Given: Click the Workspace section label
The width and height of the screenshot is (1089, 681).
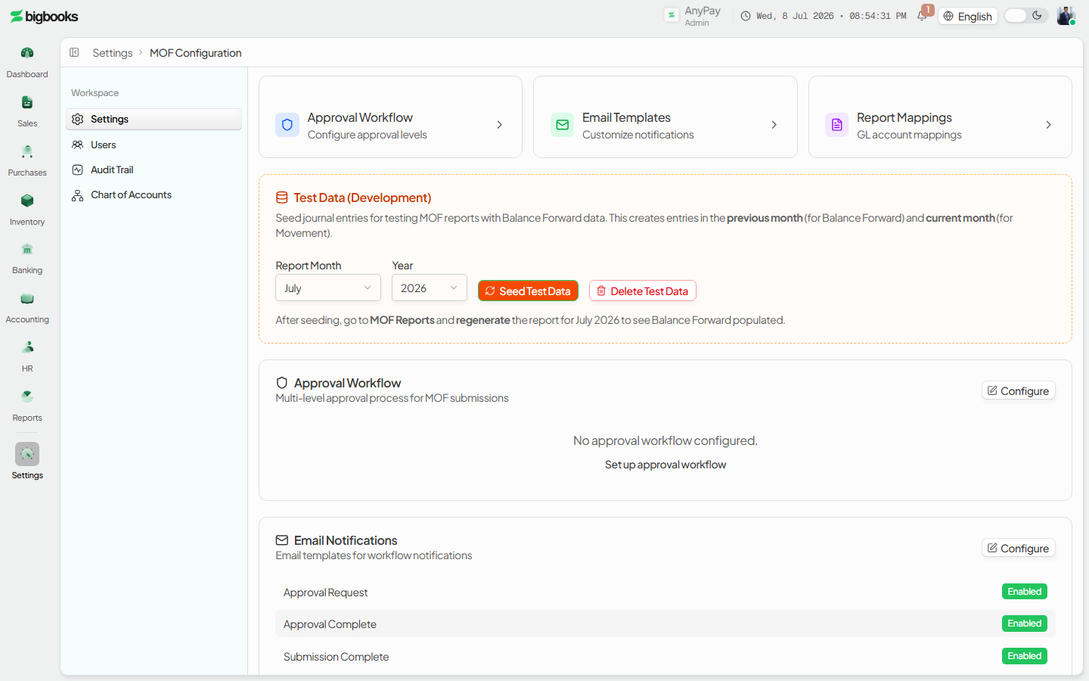Looking at the screenshot, I should click(x=95, y=93).
